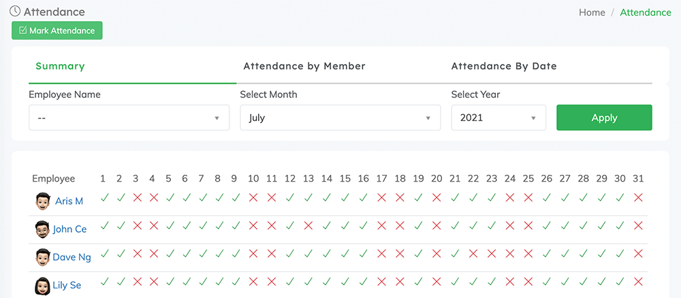The width and height of the screenshot is (681, 298).
Task: Click Dave Ng's absent cross on day 31
Action: tap(638, 253)
